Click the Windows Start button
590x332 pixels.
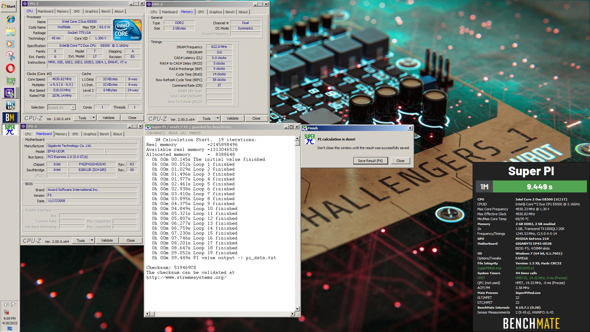coord(9,6)
